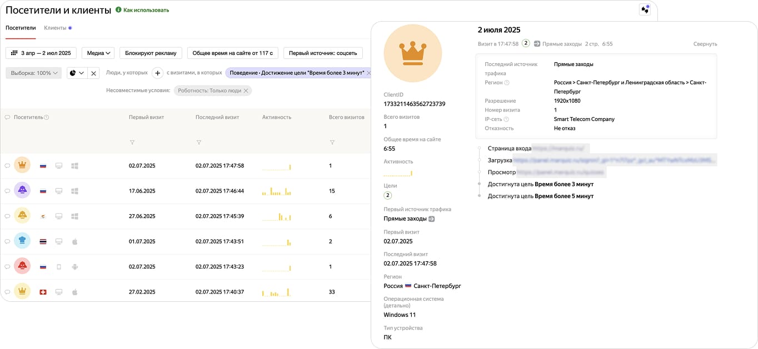Image resolution: width=758 pixels, height=349 pixels.
Task: Click the filter icon under Первый визит
Action: [x=132, y=143]
